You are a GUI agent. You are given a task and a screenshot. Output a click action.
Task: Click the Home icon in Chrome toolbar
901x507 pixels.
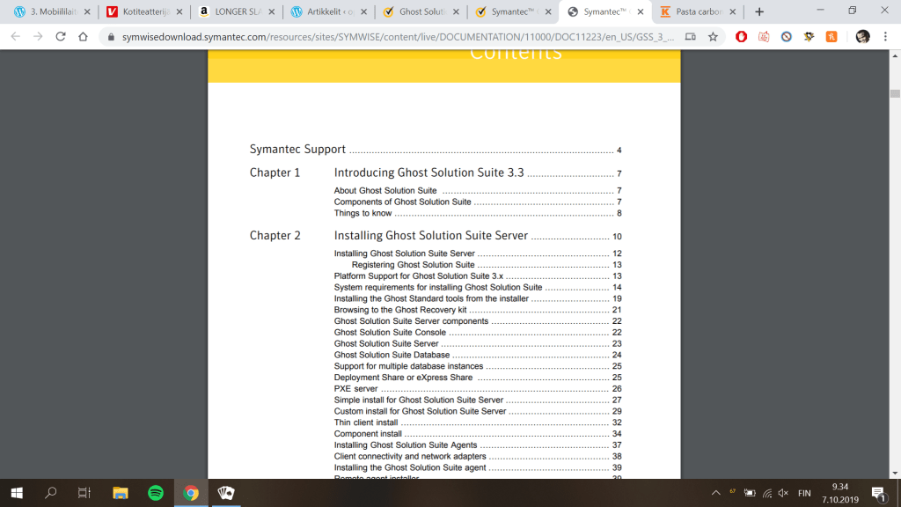[x=83, y=37]
